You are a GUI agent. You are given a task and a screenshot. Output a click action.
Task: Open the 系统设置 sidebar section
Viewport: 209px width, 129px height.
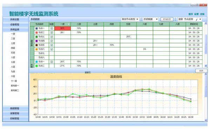pos(15,19)
